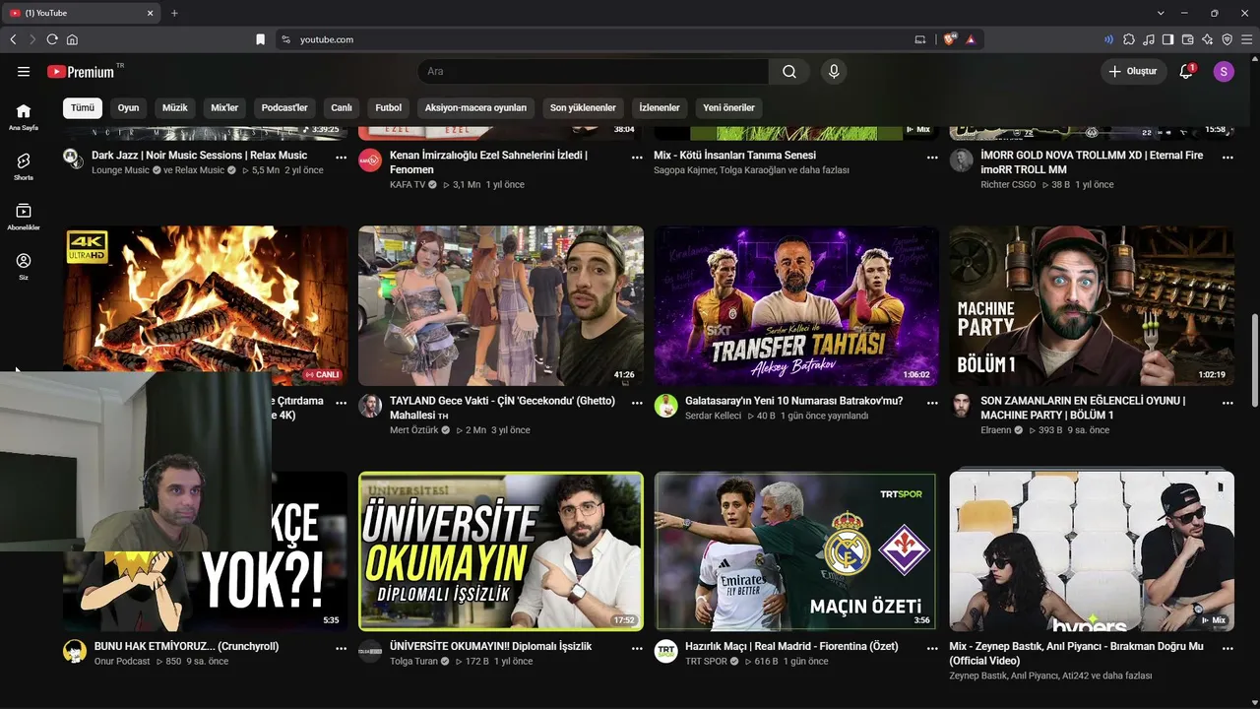This screenshot has width=1260, height=709.
Task: Open the Leo AI sparkle icon
Action: click(x=1207, y=39)
